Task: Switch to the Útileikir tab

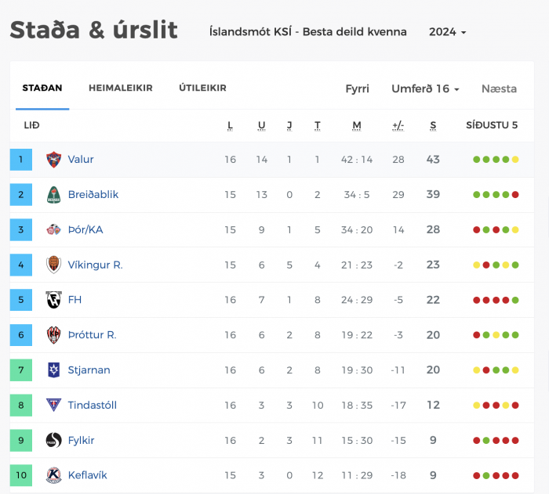Action: coord(202,88)
